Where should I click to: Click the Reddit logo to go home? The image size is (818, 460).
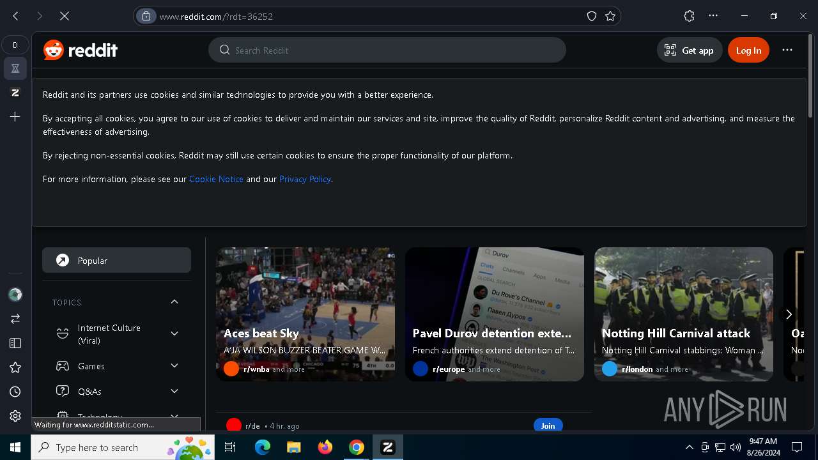tap(81, 50)
